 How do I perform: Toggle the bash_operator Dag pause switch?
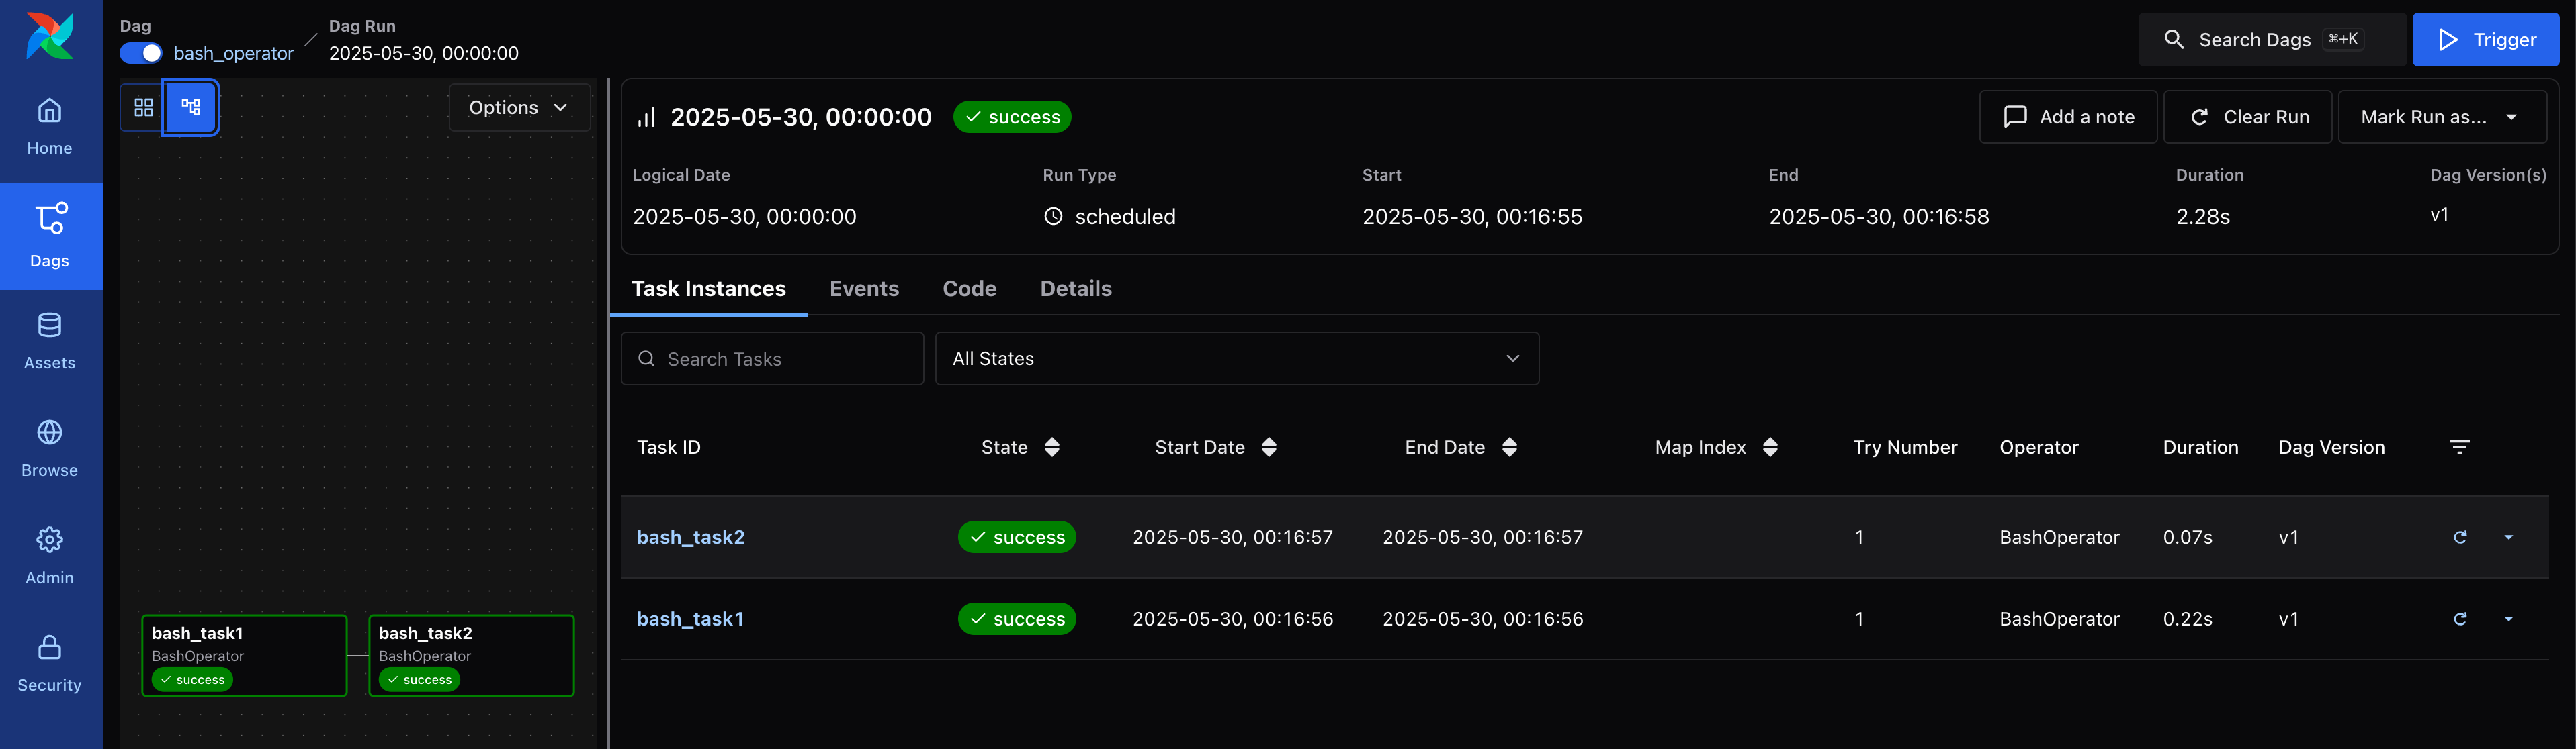click(x=141, y=53)
